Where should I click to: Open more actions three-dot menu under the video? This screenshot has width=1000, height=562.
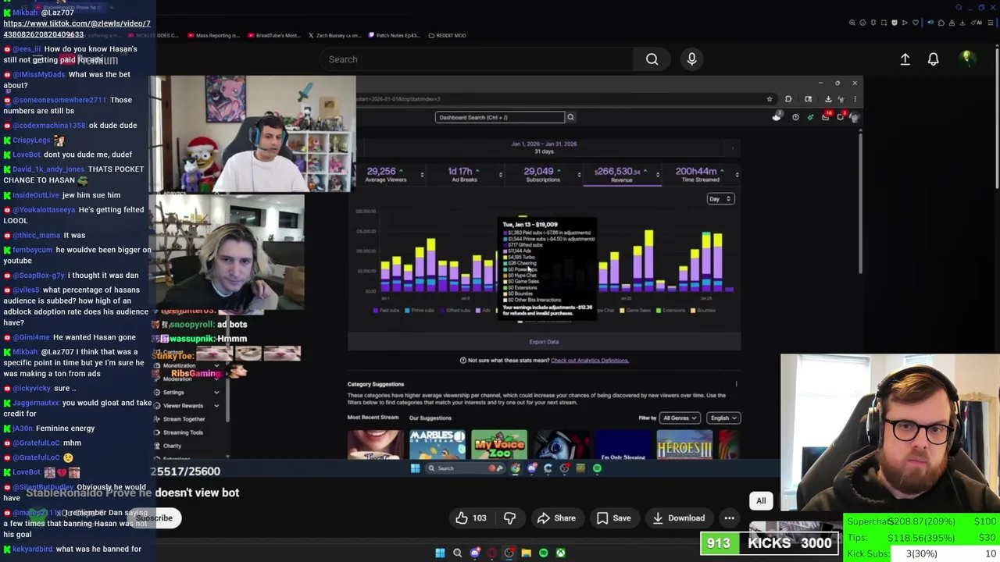tap(729, 518)
